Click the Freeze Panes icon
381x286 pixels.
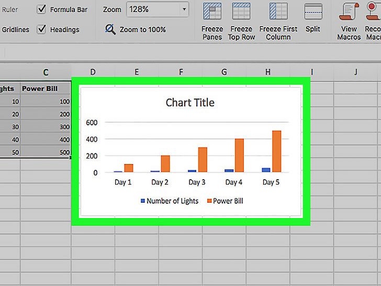(212, 11)
